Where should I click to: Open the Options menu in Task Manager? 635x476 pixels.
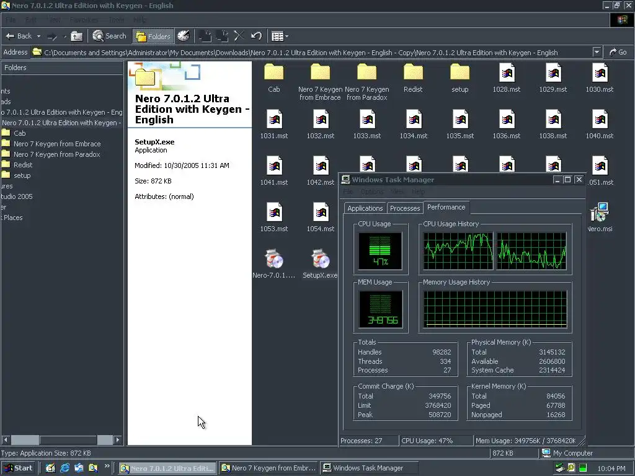point(372,192)
